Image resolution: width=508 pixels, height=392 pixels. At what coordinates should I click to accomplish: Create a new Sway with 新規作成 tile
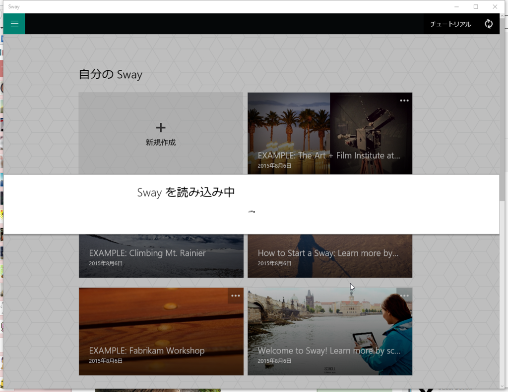tap(161, 134)
